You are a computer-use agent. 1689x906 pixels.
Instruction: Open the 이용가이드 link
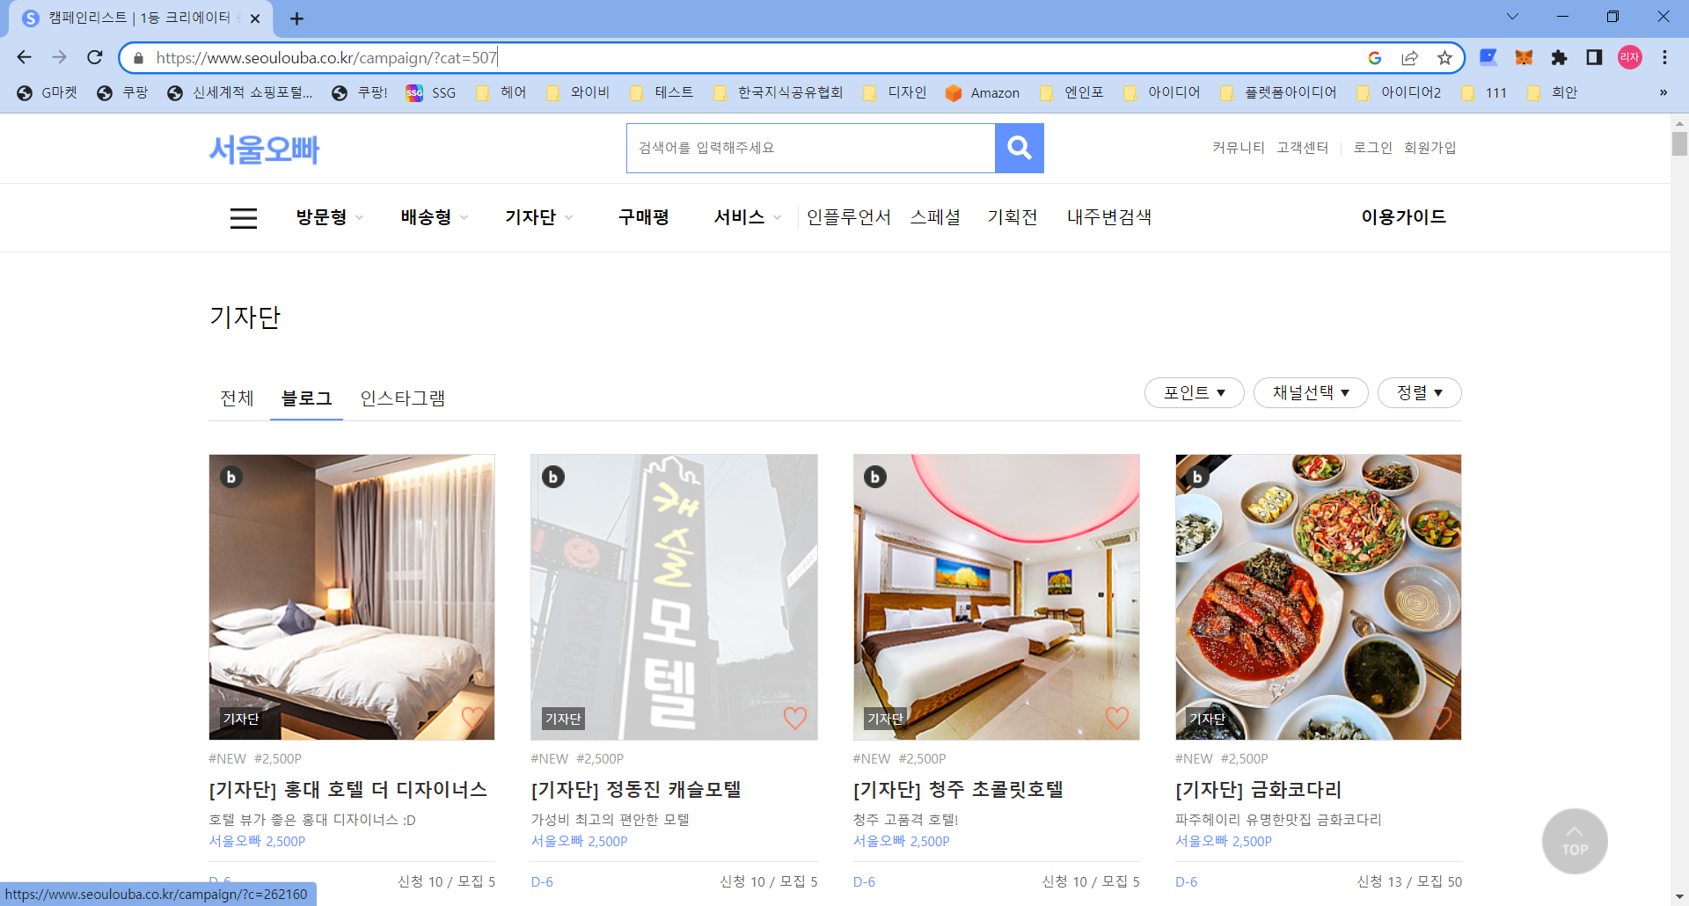(x=1404, y=217)
